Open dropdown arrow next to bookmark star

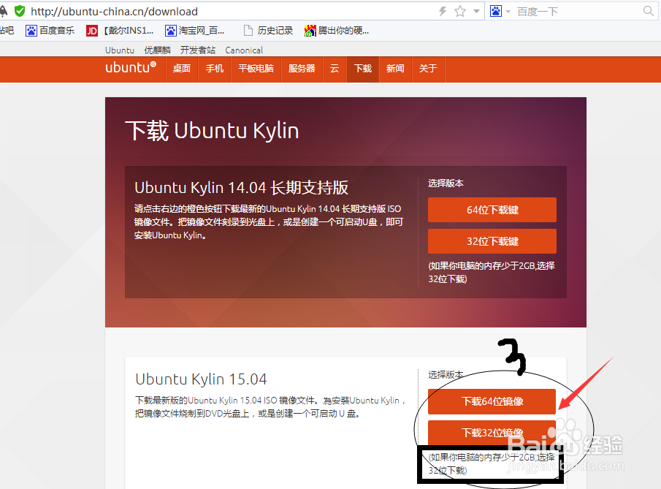point(476,12)
